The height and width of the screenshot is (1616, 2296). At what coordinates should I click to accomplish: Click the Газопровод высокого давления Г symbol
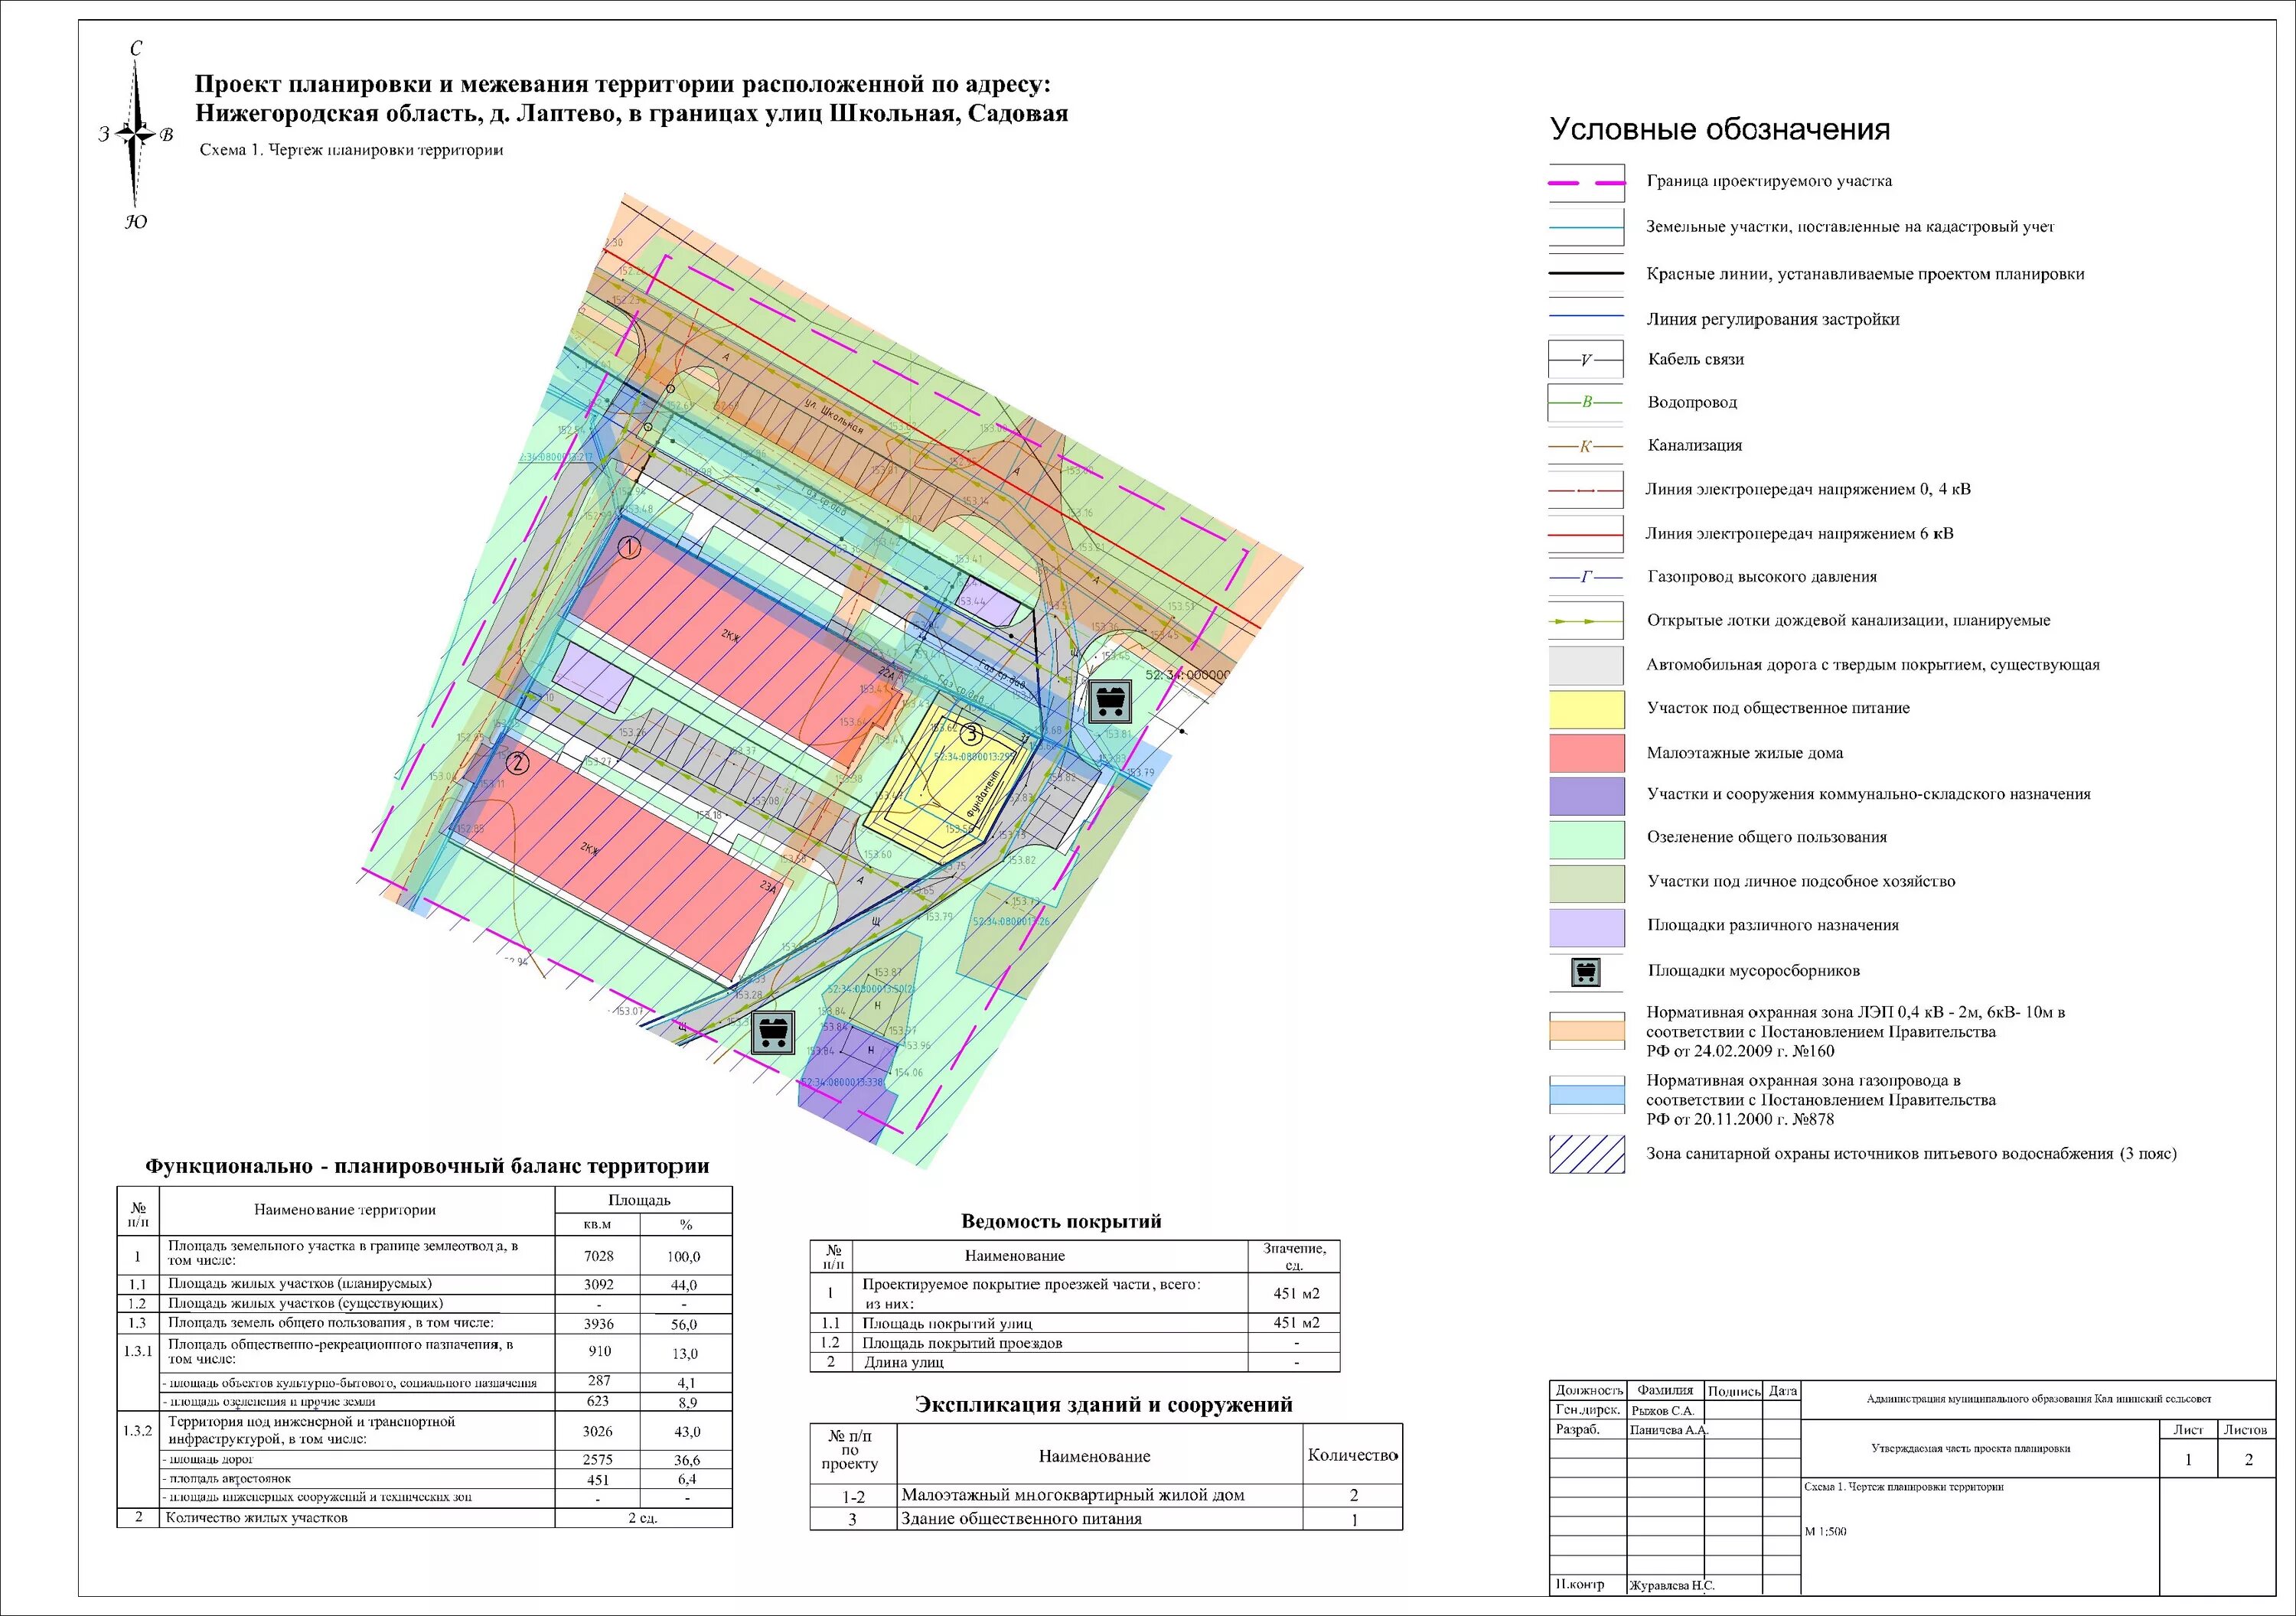1586,577
